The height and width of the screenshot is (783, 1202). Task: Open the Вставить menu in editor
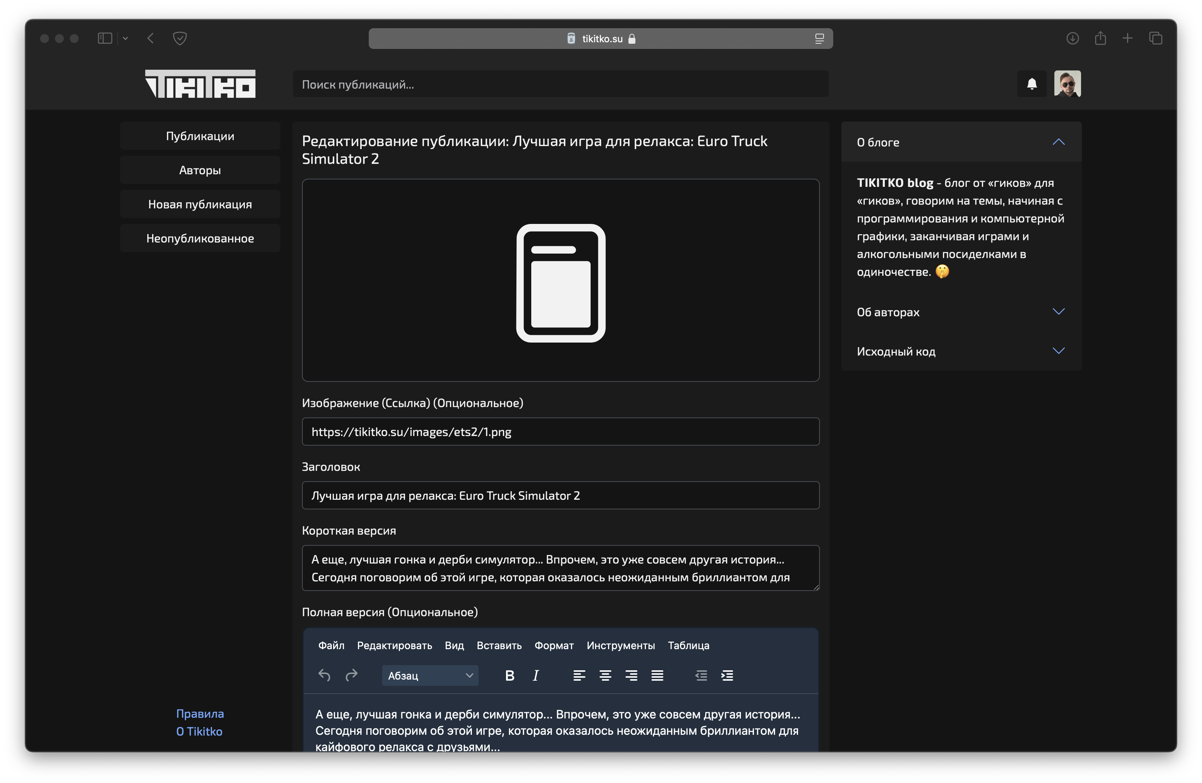(499, 645)
